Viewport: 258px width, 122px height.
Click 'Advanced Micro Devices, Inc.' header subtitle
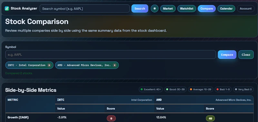[x=233, y=100]
